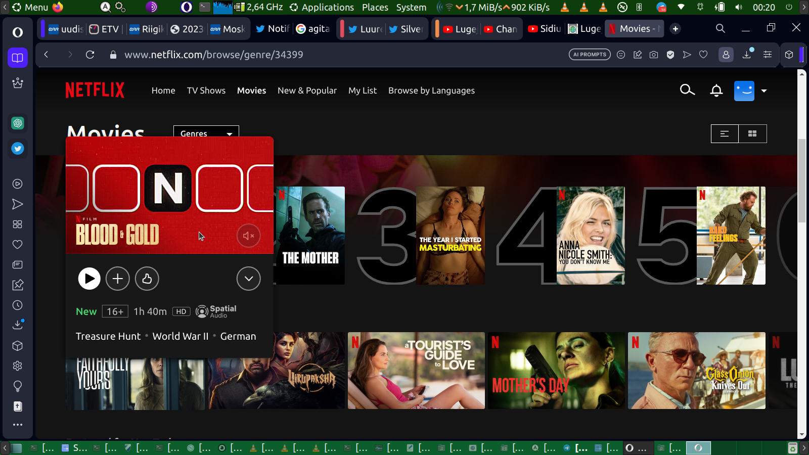Open the World War II genre tag
The image size is (809, 455).
pos(181,336)
